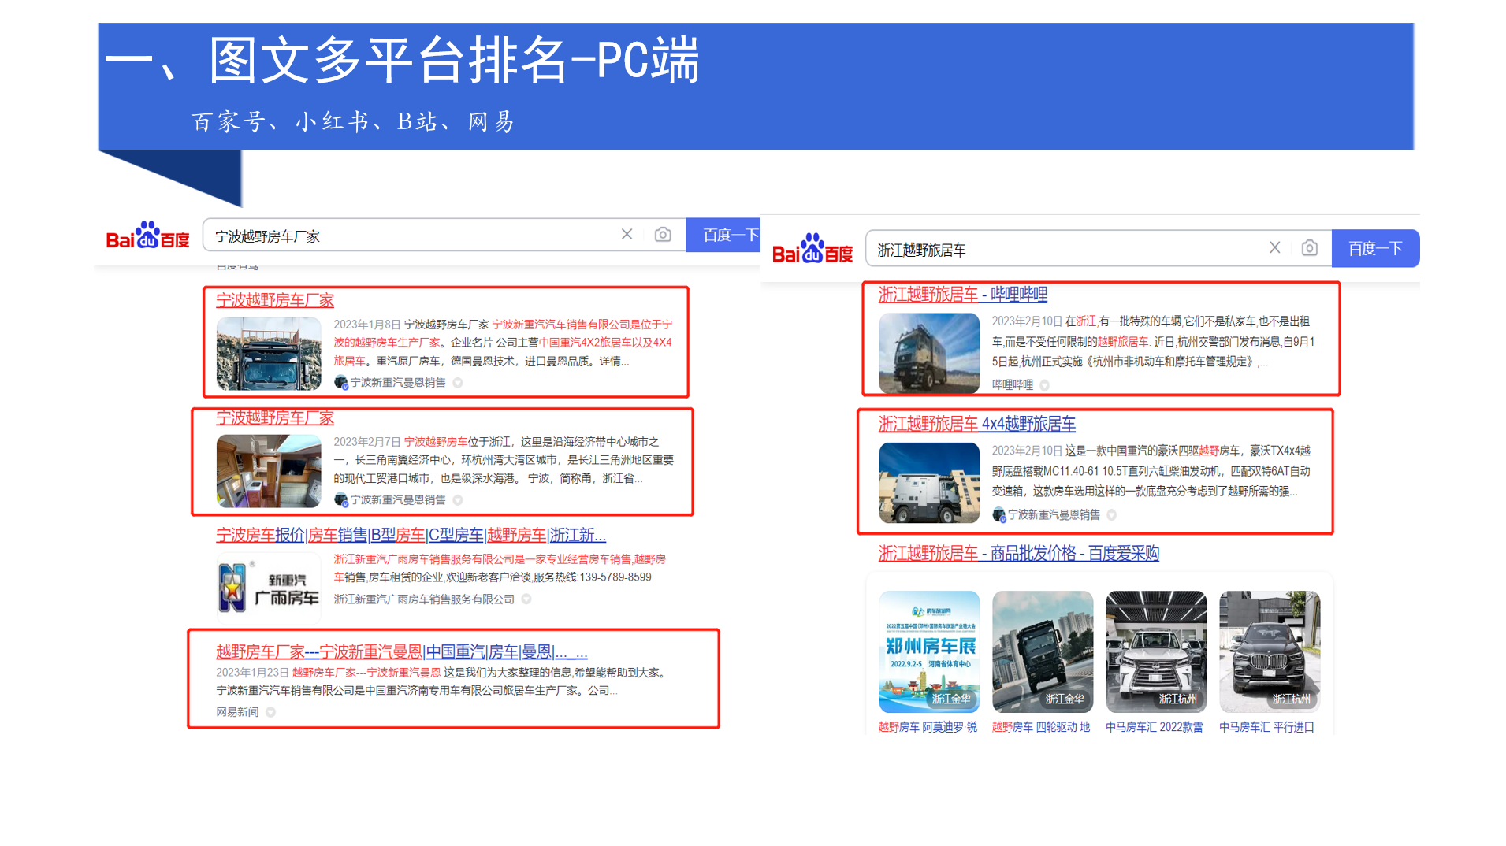
Task: Click 中马房车汇 2022款雷 product caption
Action: pyautogui.click(x=1155, y=727)
